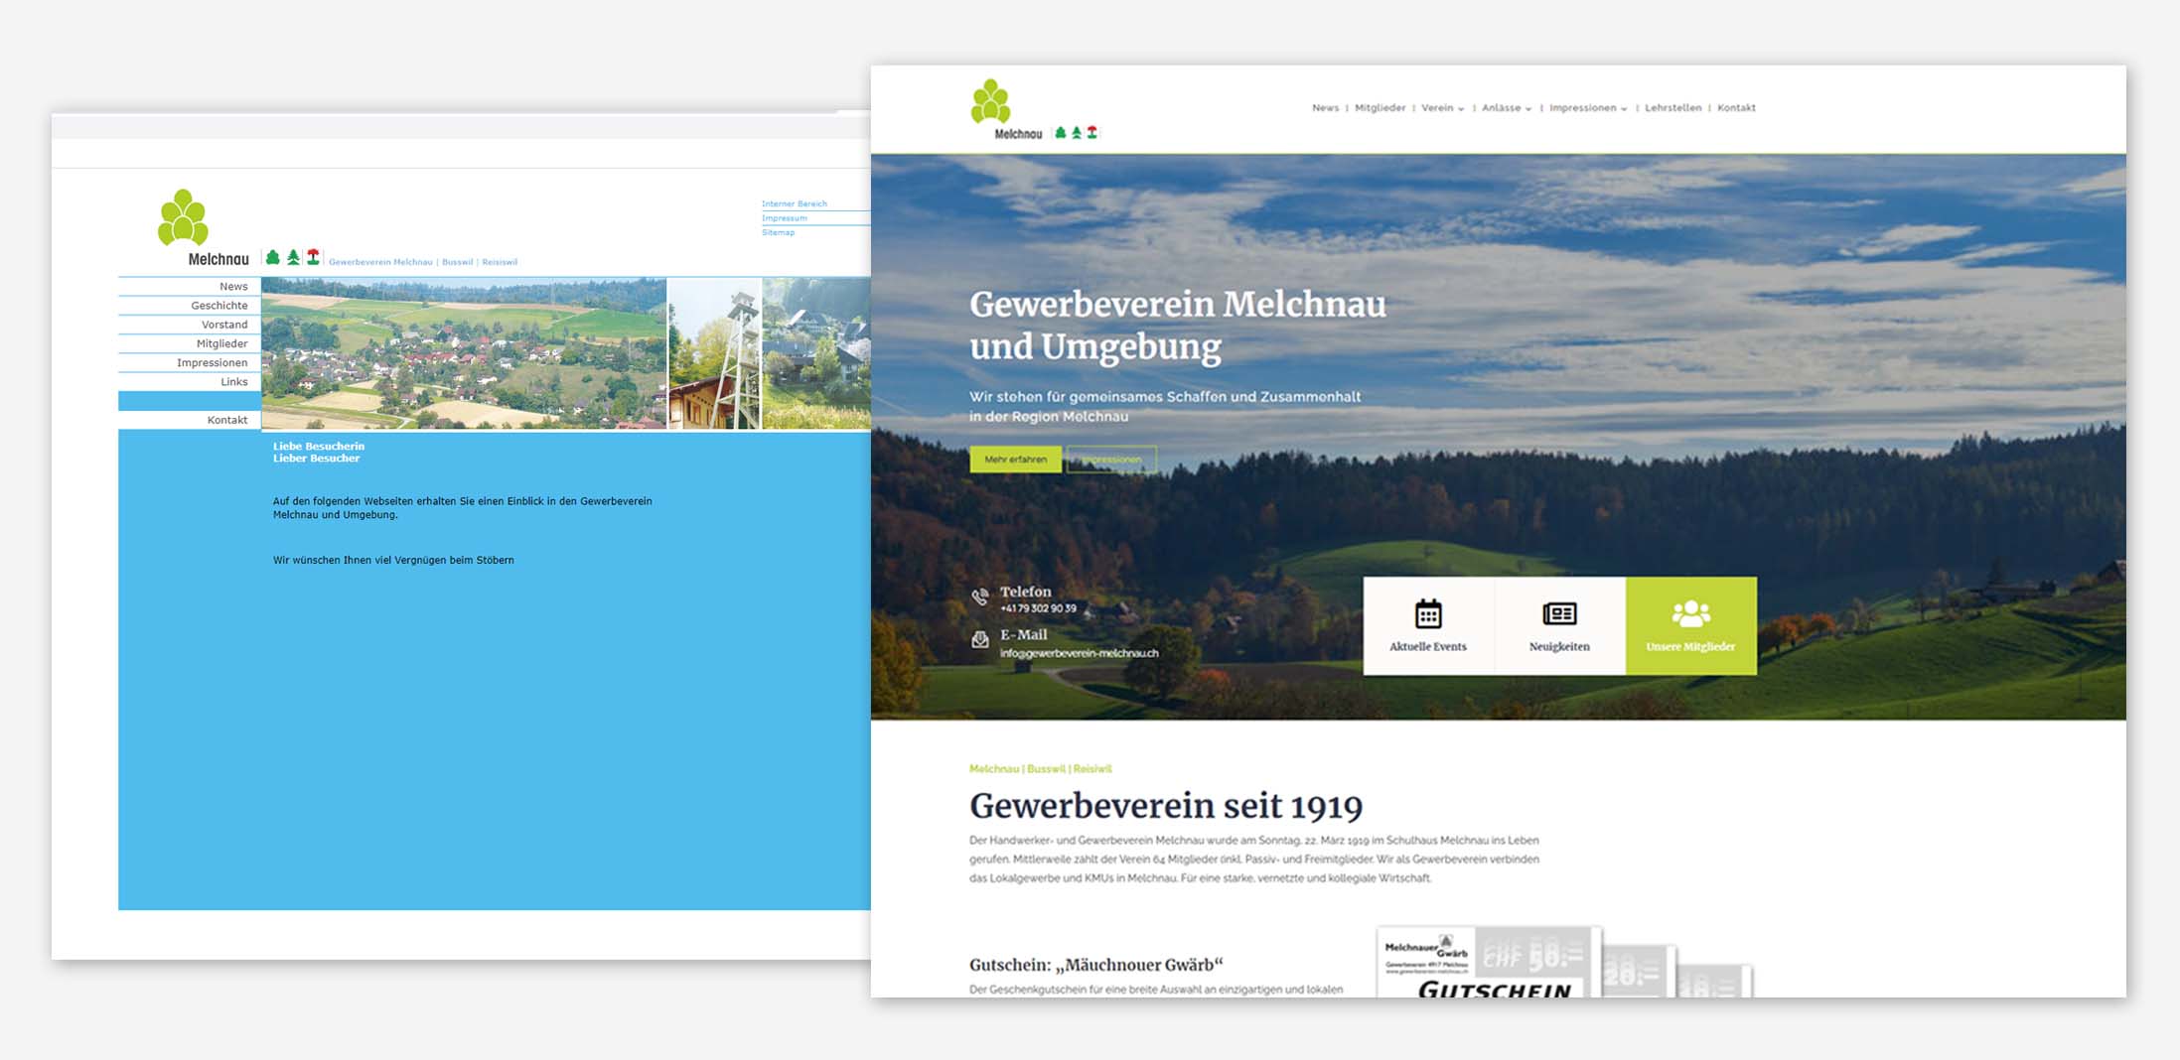Viewport: 2180px width, 1060px height.
Task: Click the Melchnau logo on the old blue site
Action: pos(183,216)
